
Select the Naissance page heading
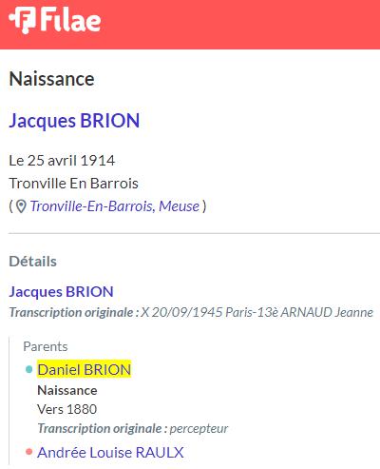(x=51, y=79)
